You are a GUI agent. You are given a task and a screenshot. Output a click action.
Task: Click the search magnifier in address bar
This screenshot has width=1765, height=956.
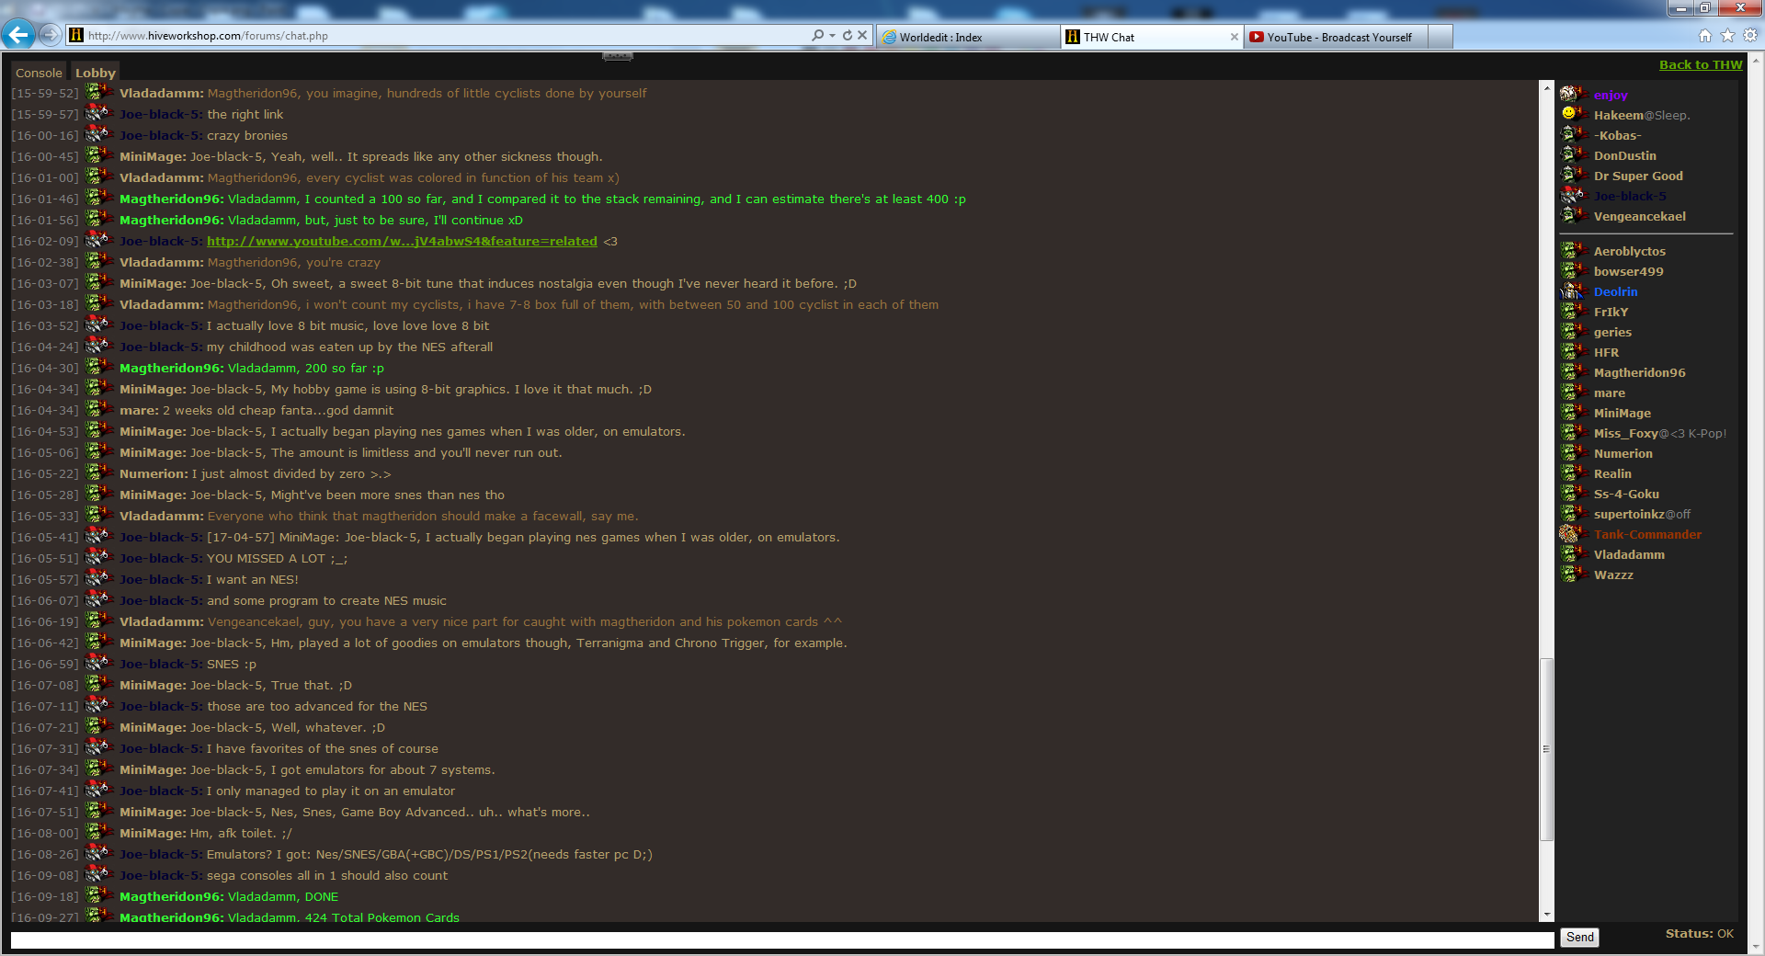coord(817,35)
